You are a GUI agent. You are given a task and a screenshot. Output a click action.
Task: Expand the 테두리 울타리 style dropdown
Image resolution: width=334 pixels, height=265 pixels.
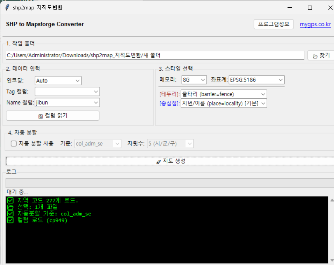[x=224, y=94]
